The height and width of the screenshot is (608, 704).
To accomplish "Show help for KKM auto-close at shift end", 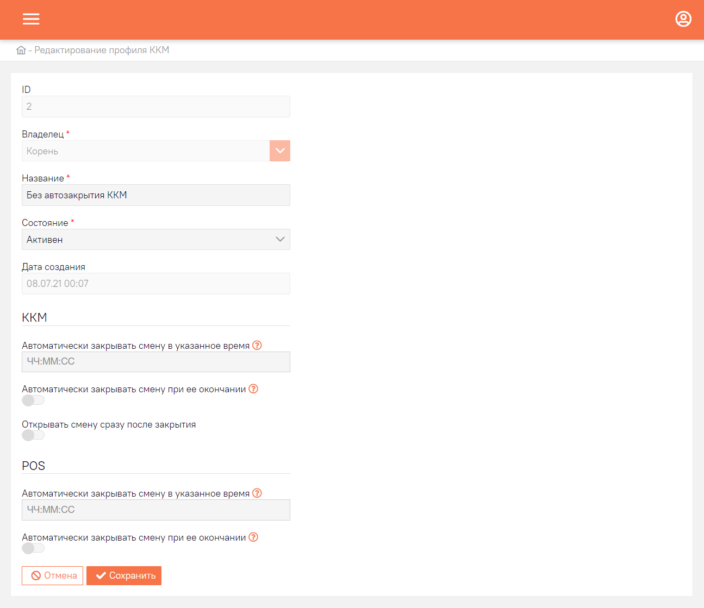I will (253, 389).
